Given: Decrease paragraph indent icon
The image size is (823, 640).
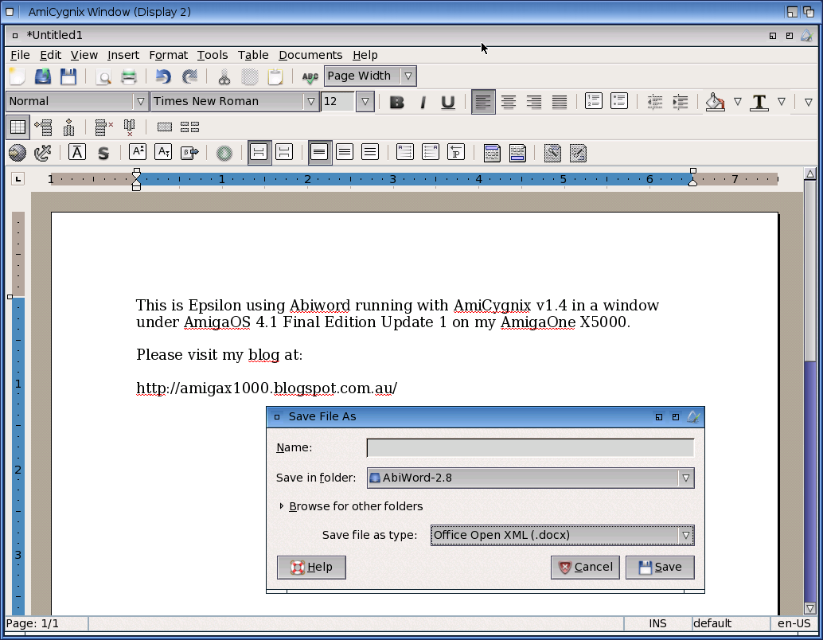Looking at the screenshot, I should pos(654,101).
